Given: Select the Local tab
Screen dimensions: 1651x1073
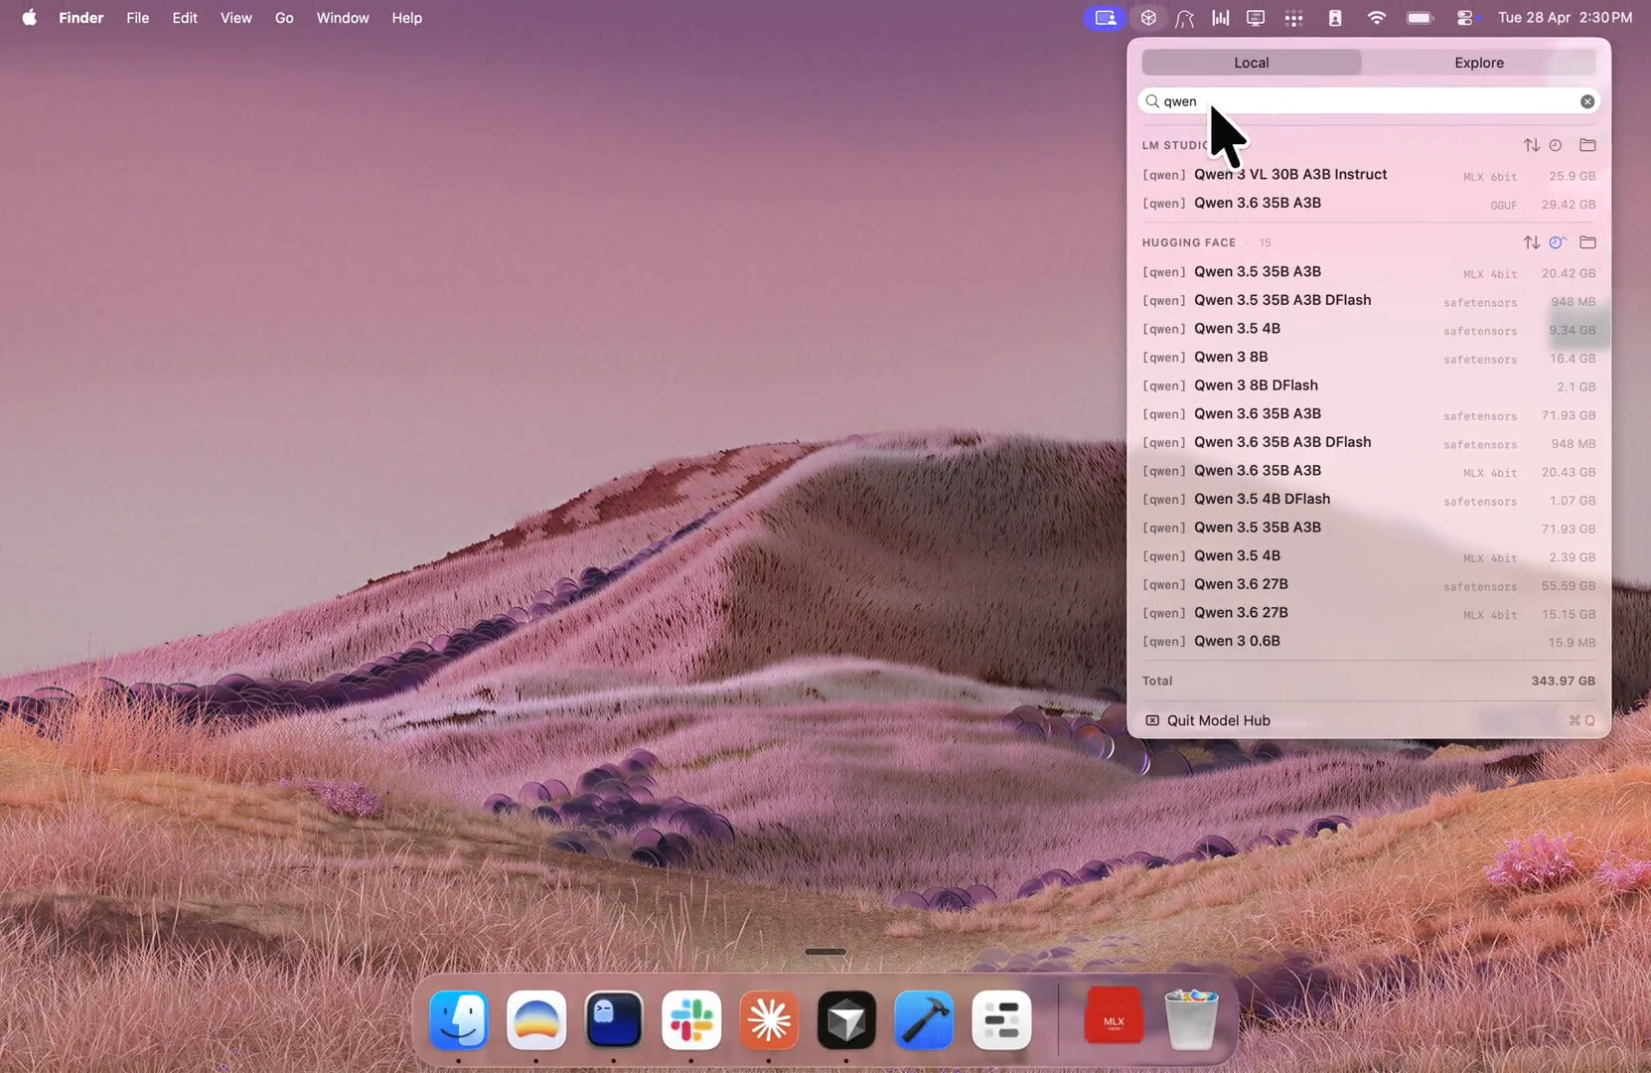Looking at the screenshot, I should [x=1251, y=63].
